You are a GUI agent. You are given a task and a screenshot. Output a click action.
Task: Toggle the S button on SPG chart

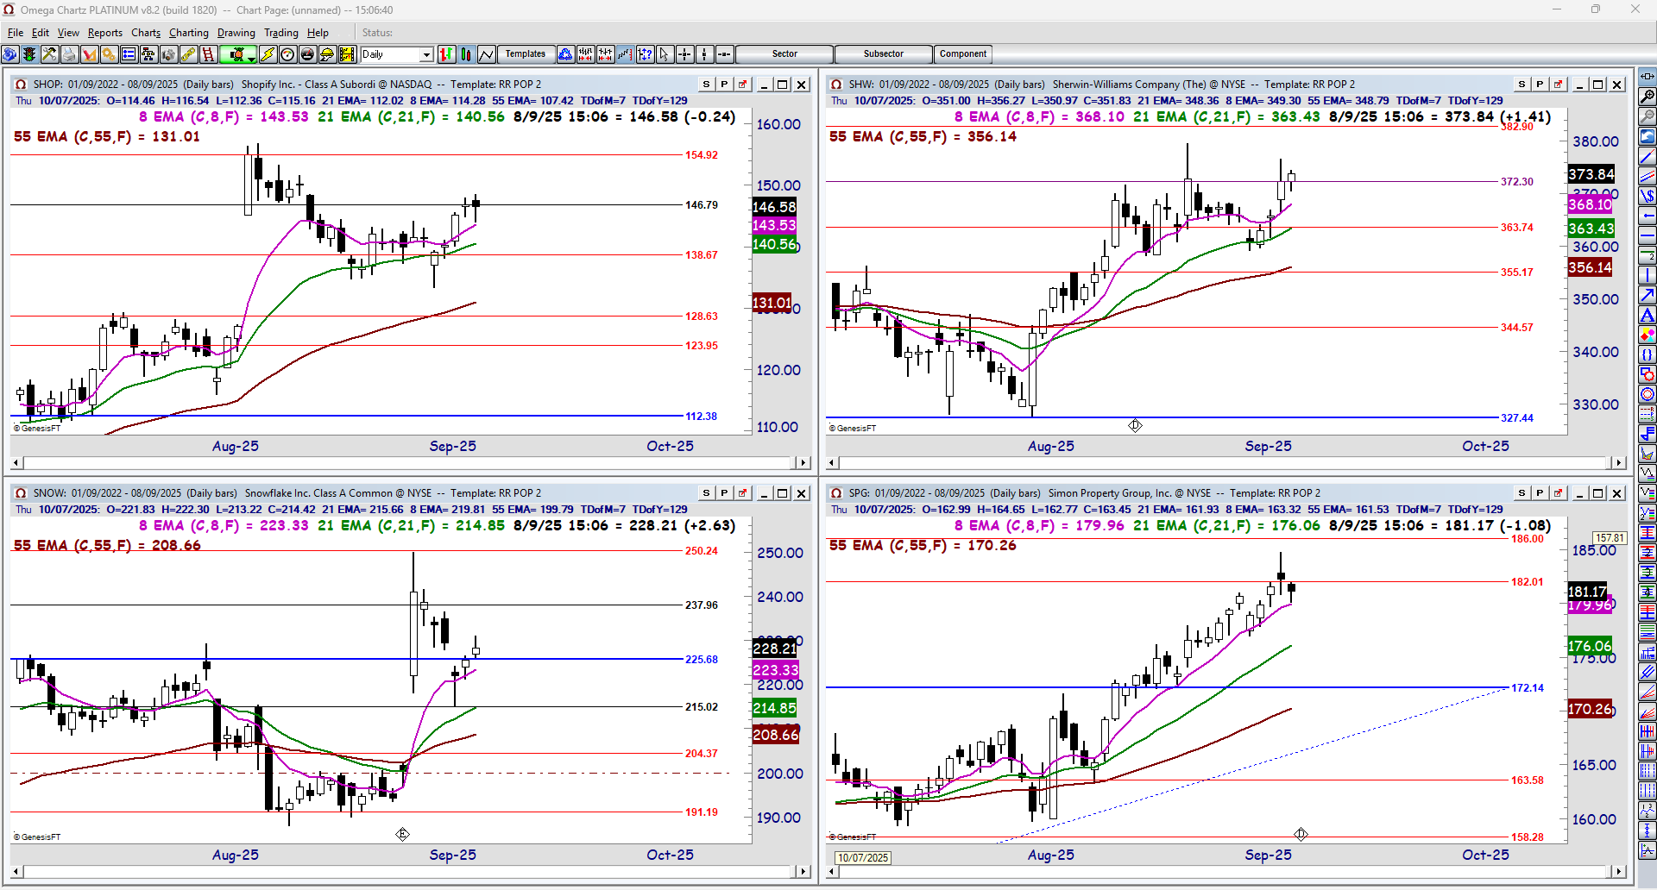pos(1522,493)
